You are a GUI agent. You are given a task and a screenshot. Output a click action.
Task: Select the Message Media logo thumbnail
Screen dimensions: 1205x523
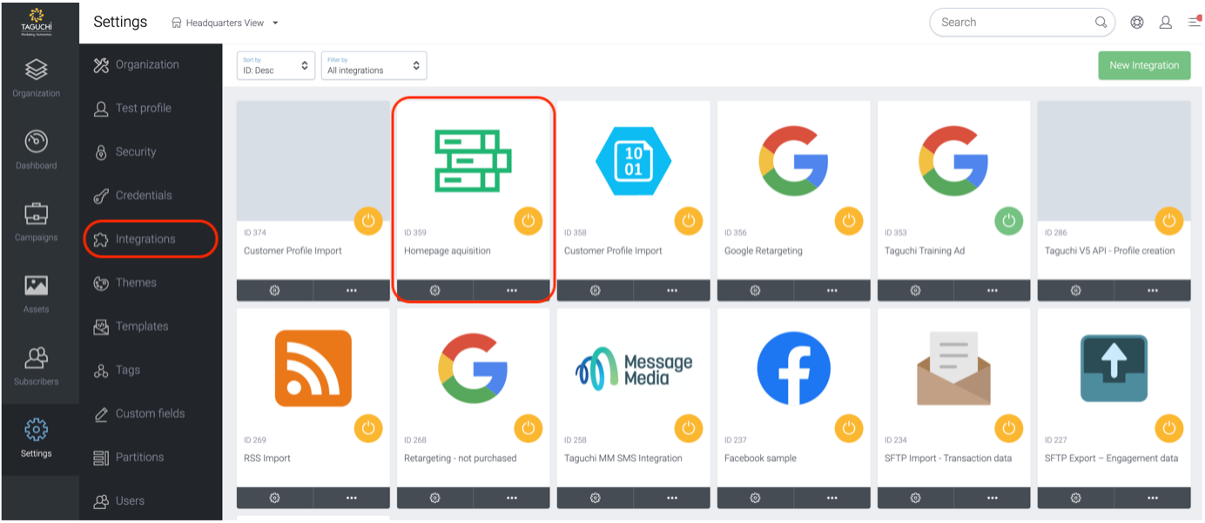(x=634, y=369)
